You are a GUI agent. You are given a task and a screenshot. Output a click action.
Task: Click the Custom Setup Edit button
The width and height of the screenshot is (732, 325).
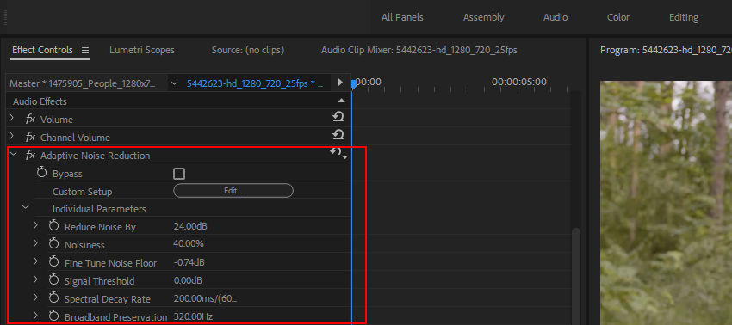(233, 191)
